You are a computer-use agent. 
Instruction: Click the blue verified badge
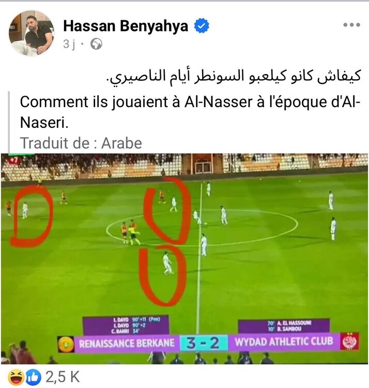tap(202, 25)
